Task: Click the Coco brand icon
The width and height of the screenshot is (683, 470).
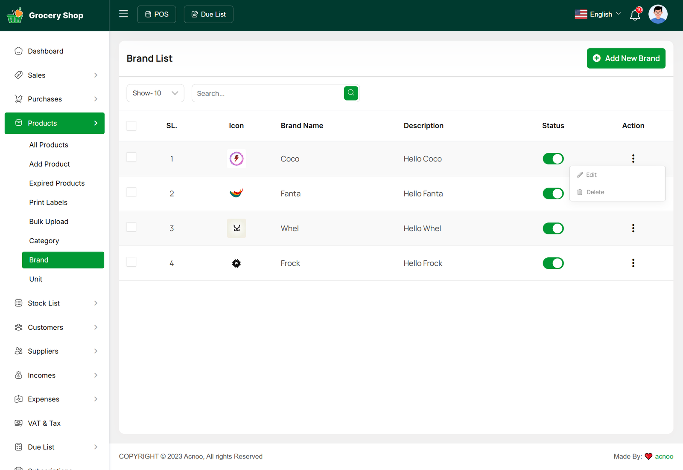Action: (236, 159)
